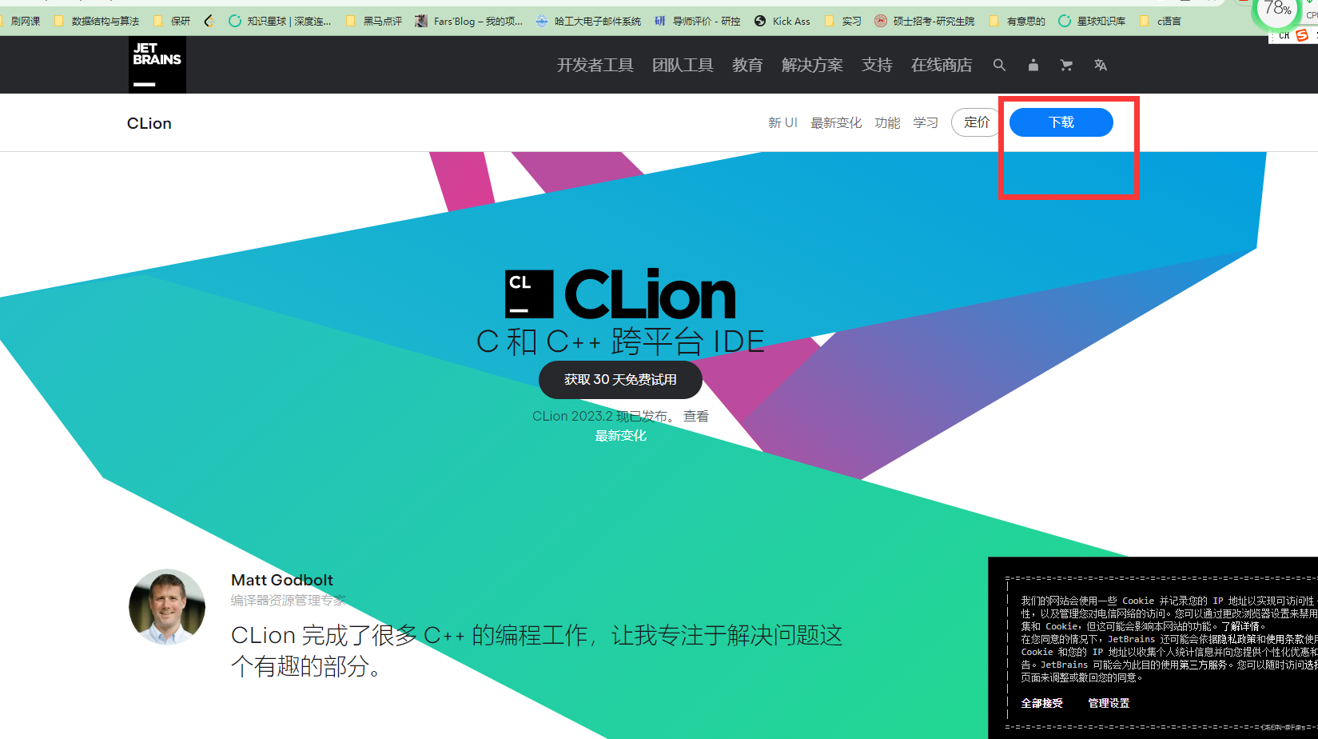Open the 功能 tab
Screen dimensions: 1318x739
coord(887,122)
